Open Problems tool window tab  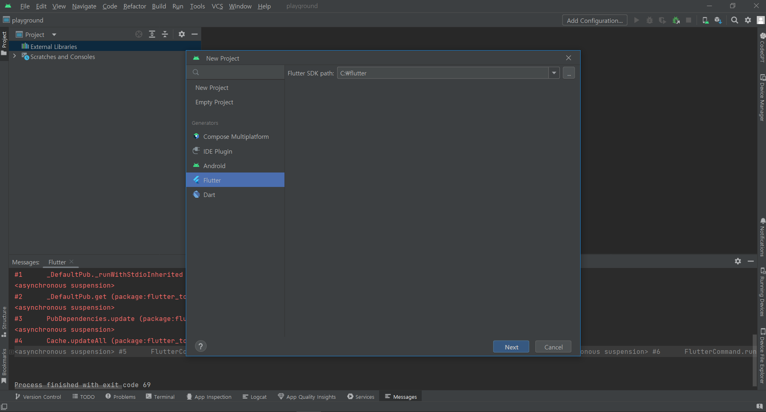pos(120,397)
